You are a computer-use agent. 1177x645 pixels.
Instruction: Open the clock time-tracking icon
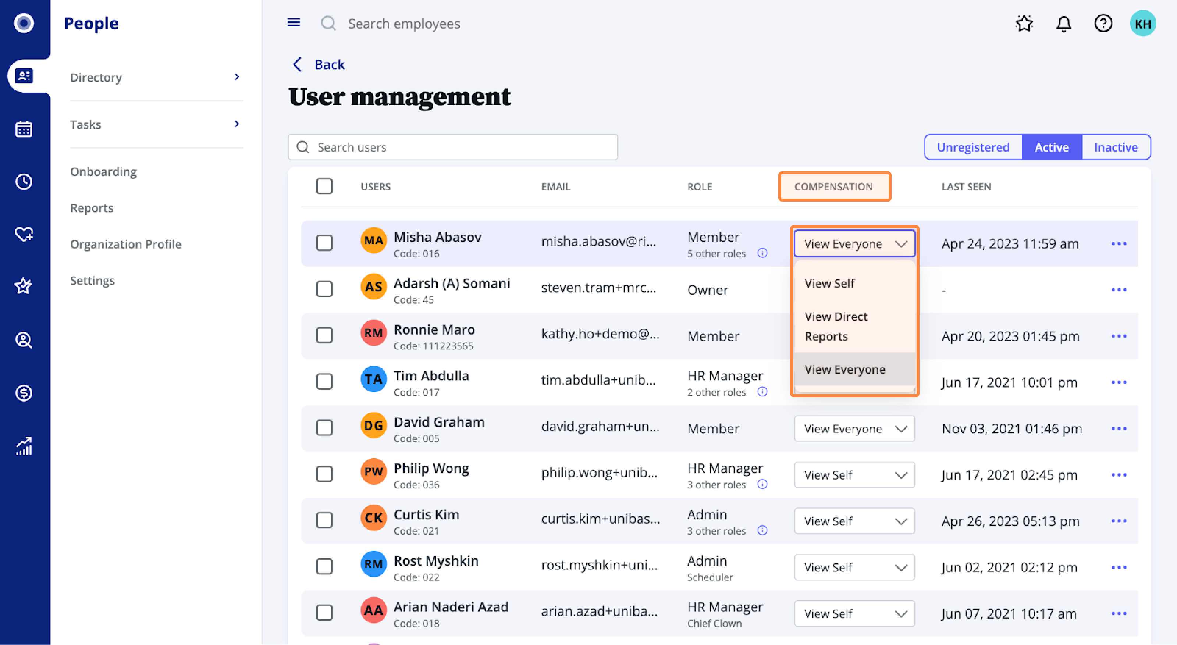24,182
